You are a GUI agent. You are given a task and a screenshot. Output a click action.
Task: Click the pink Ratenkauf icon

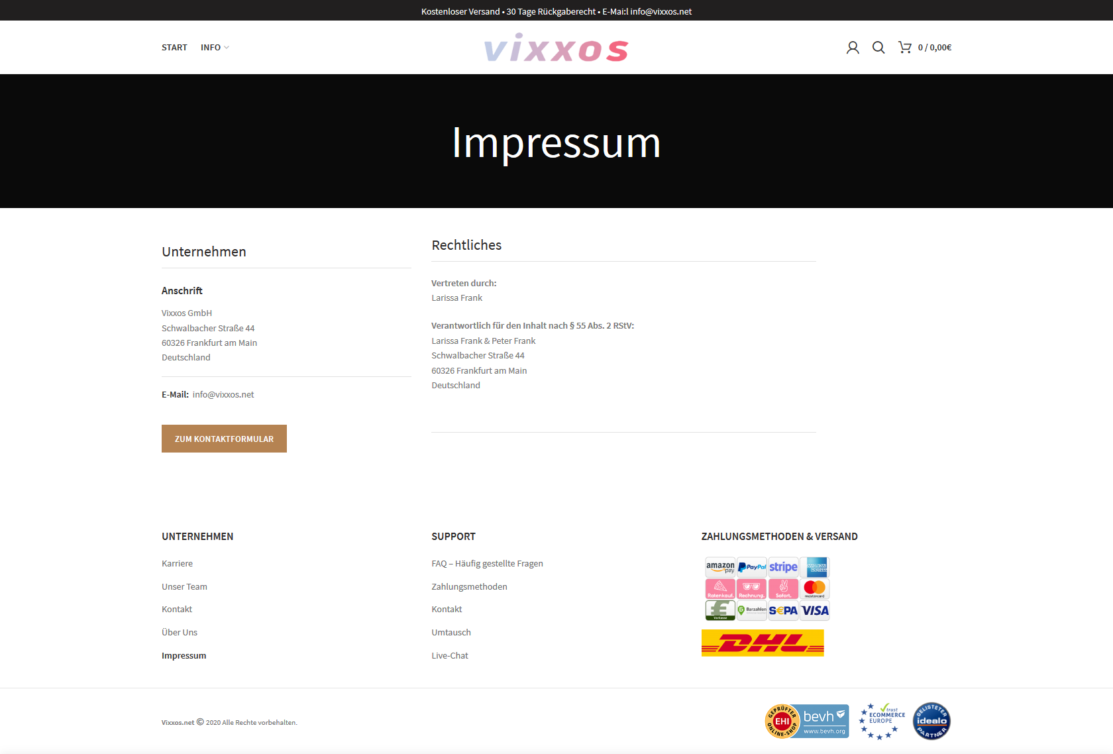click(720, 589)
